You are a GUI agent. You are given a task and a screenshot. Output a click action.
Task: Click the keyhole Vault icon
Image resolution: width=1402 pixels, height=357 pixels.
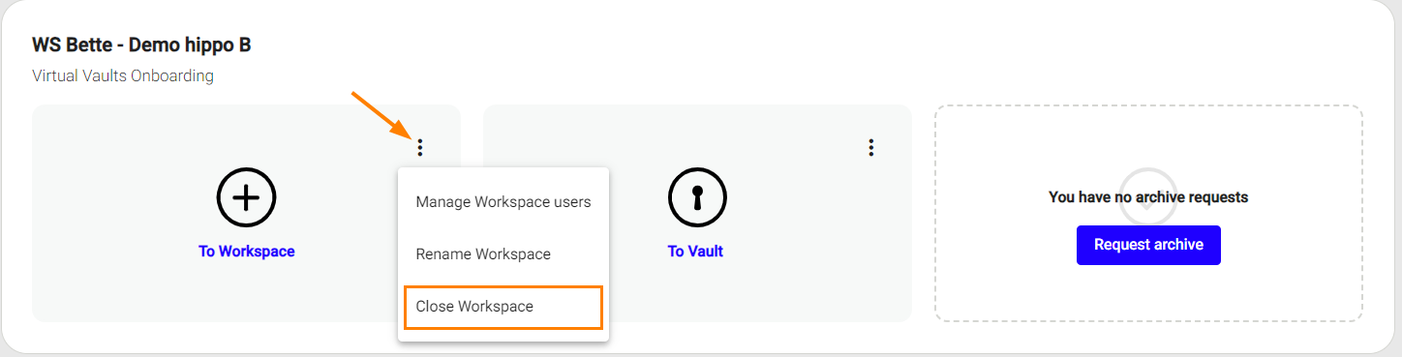click(x=697, y=197)
